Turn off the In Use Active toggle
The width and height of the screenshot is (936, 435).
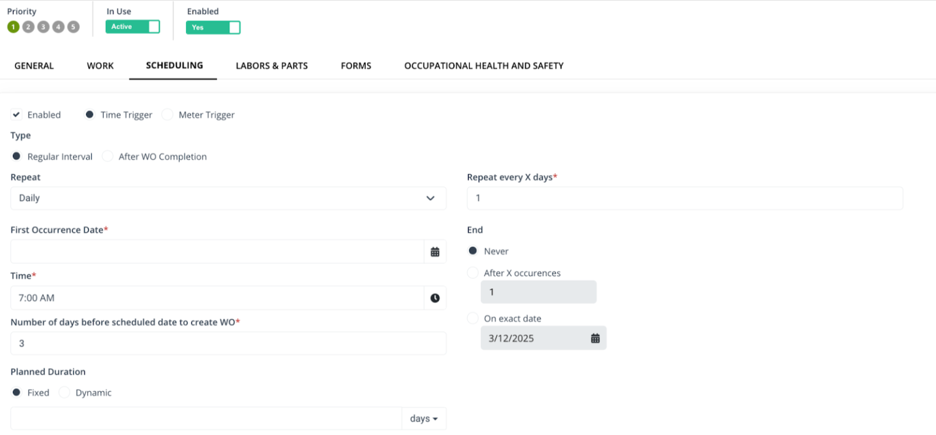132,26
